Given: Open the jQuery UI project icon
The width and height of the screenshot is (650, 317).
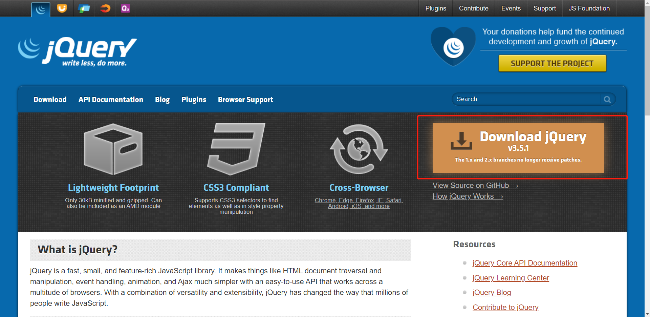Looking at the screenshot, I should coord(62,8).
